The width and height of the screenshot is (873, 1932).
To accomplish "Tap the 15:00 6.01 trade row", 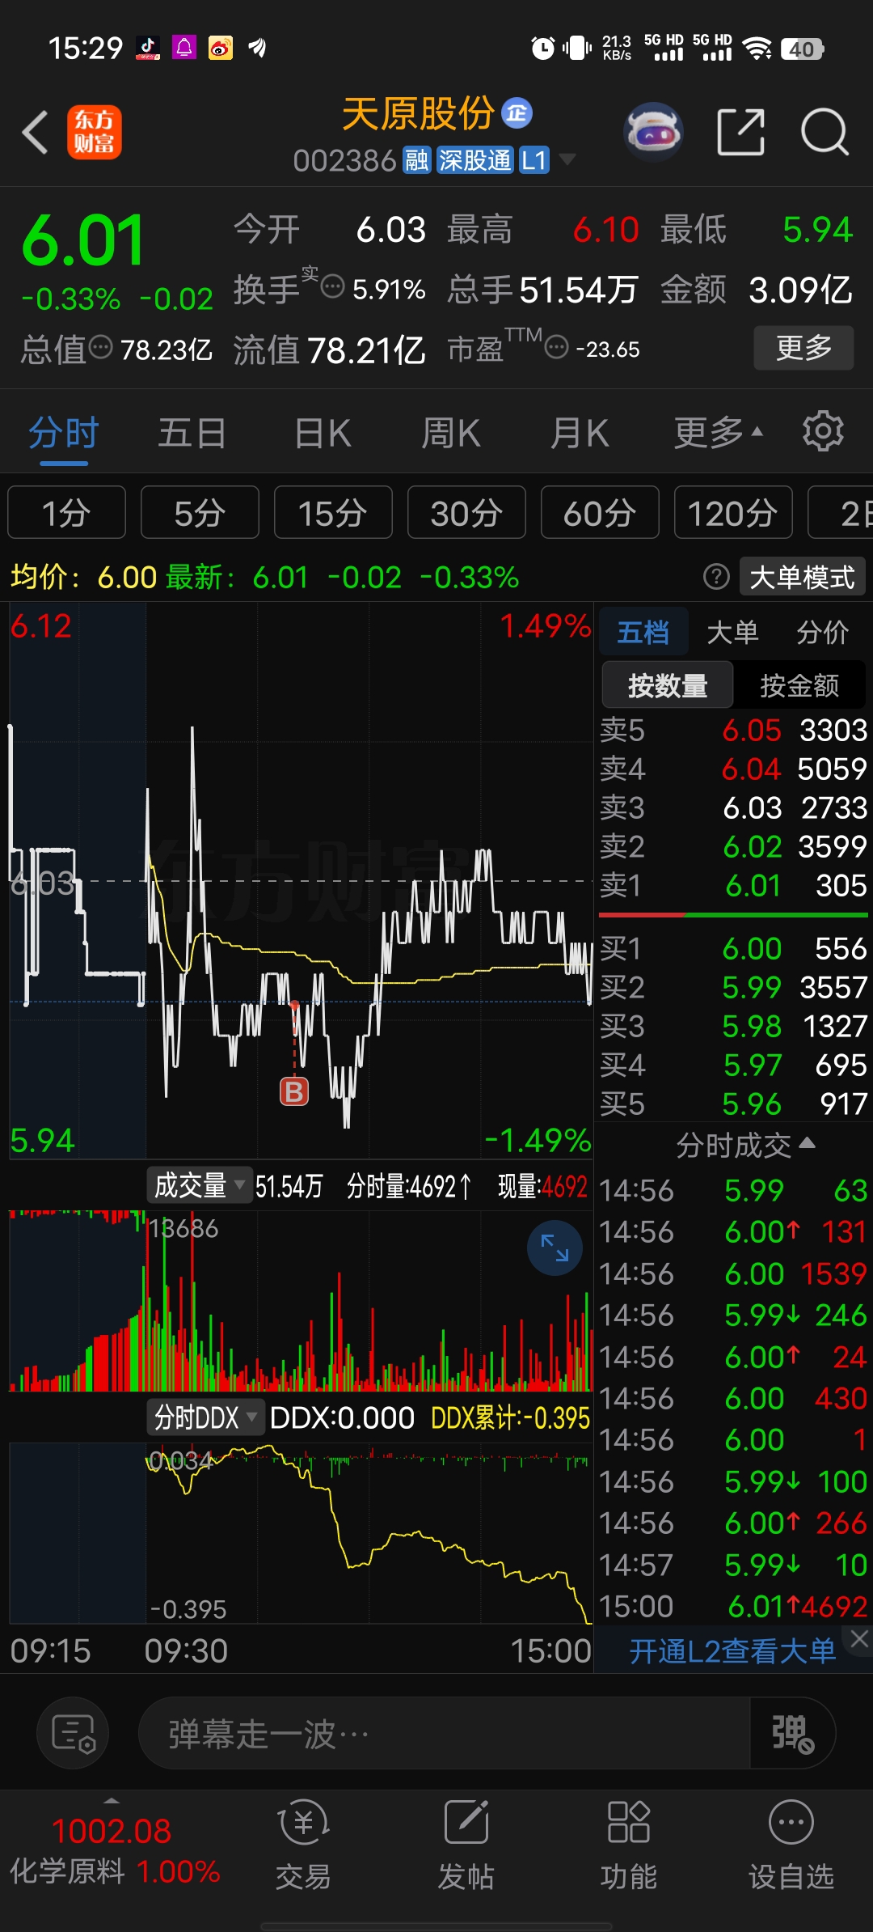I will click(x=733, y=1606).
